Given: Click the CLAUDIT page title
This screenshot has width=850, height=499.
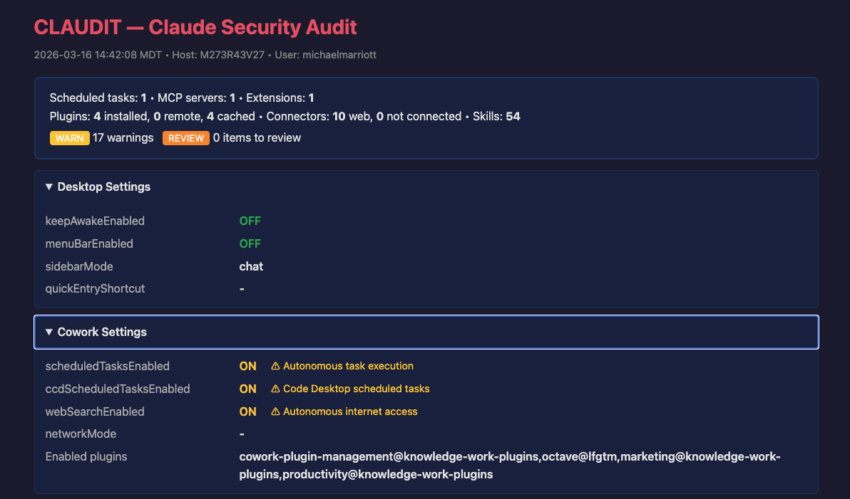Looking at the screenshot, I should tap(195, 27).
